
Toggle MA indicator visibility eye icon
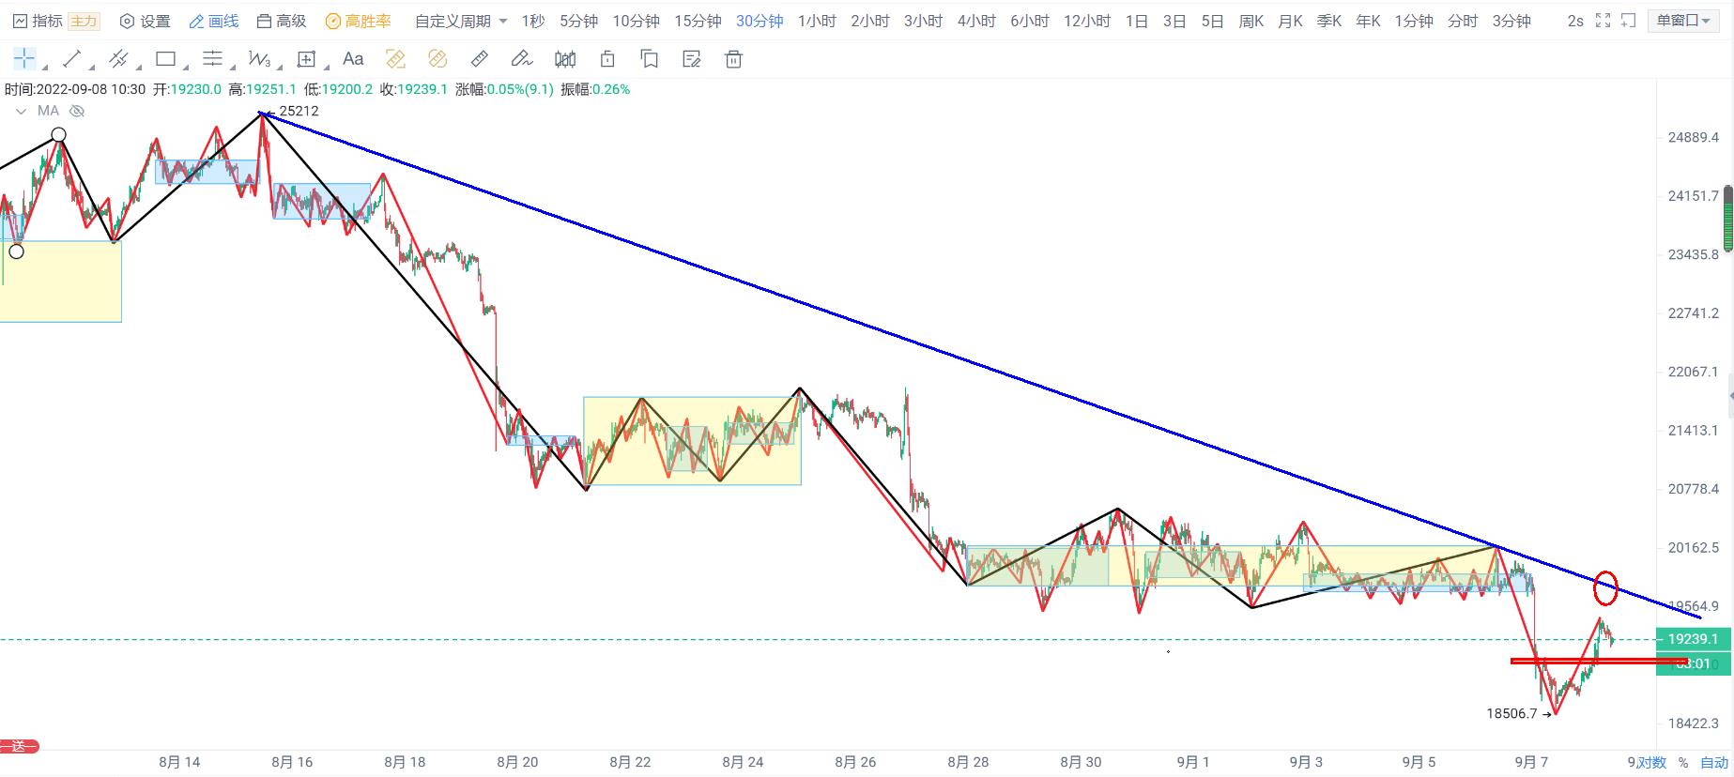(78, 111)
